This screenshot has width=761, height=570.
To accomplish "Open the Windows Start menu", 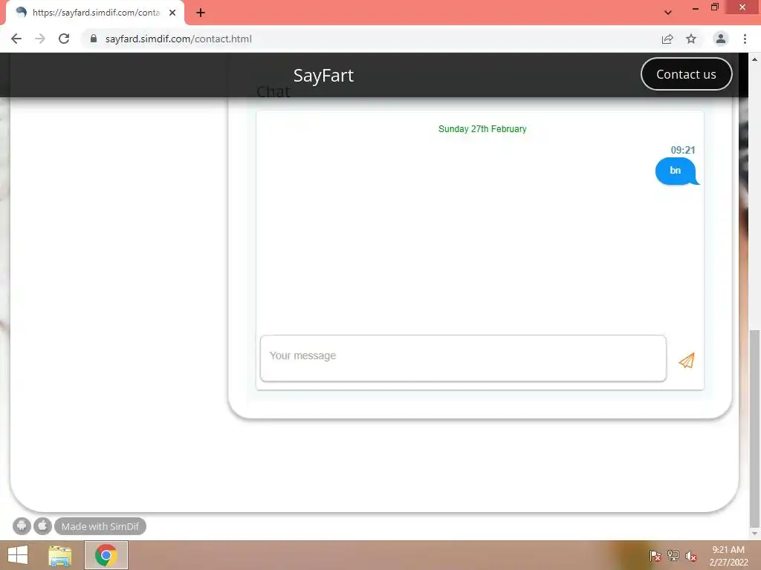I will tap(18, 555).
